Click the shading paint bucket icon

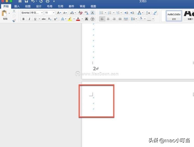pos(141,19)
